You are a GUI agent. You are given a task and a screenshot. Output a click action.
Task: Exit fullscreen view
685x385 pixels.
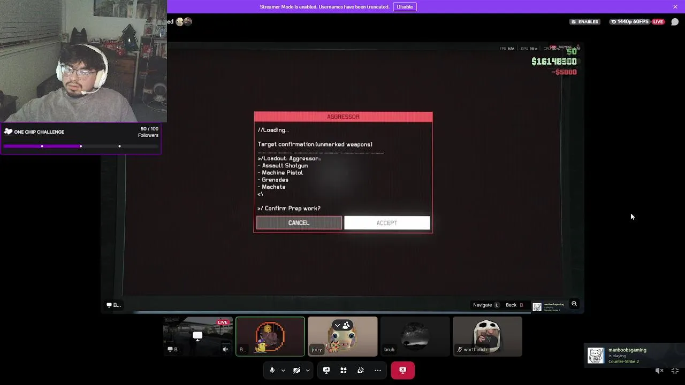tap(675, 371)
